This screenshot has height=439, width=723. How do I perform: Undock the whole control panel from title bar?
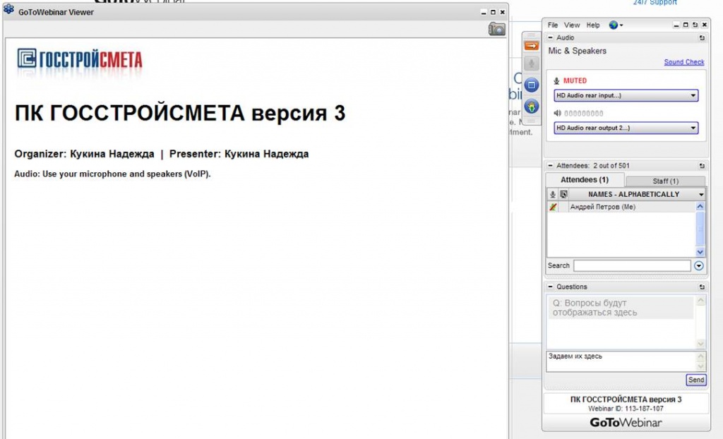(695, 25)
